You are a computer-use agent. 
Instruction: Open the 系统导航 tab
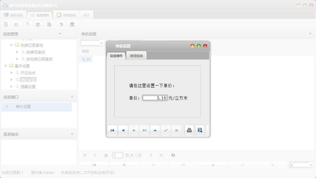(13, 15)
